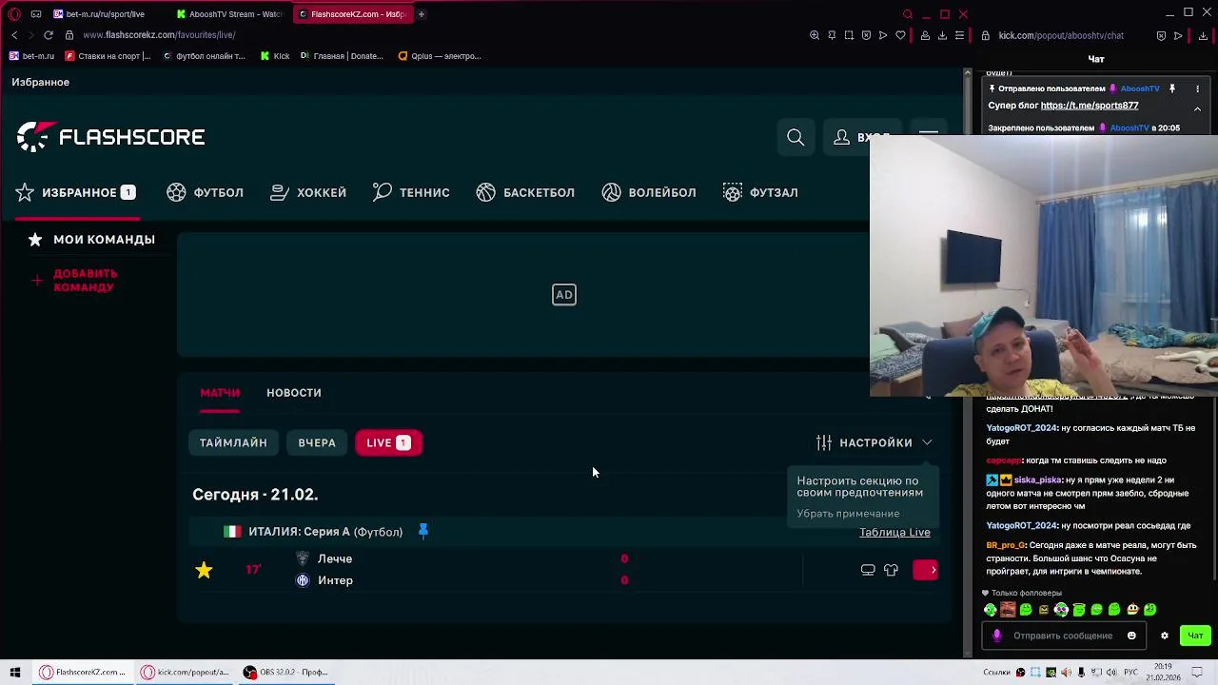Viewport: 1218px width, 685px height.
Task: Open the Easy Setup sliders icon
Action: tap(959, 35)
